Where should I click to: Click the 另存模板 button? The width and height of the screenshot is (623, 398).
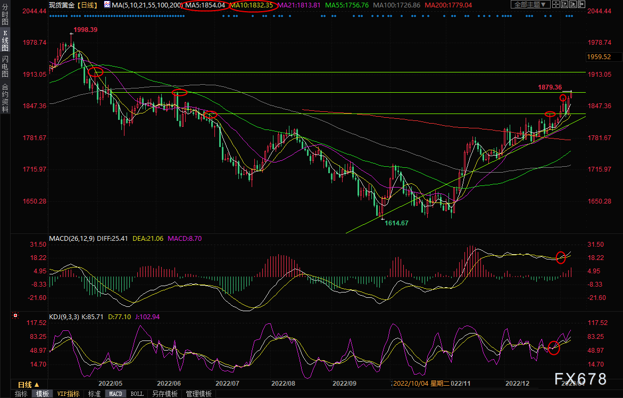tap(164, 394)
